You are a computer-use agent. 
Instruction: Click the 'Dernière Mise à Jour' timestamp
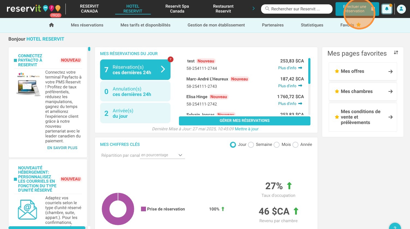pyautogui.click(x=193, y=129)
